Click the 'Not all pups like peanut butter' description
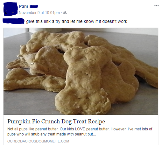This screenshot has width=161, height=145. point(80,132)
